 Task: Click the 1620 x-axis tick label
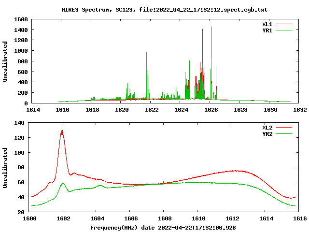click(122, 110)
